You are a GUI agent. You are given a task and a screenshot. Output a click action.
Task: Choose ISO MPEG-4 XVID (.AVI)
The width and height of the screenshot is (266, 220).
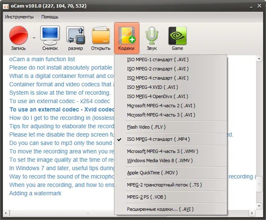pyautogui.click(x=171, y=87)
